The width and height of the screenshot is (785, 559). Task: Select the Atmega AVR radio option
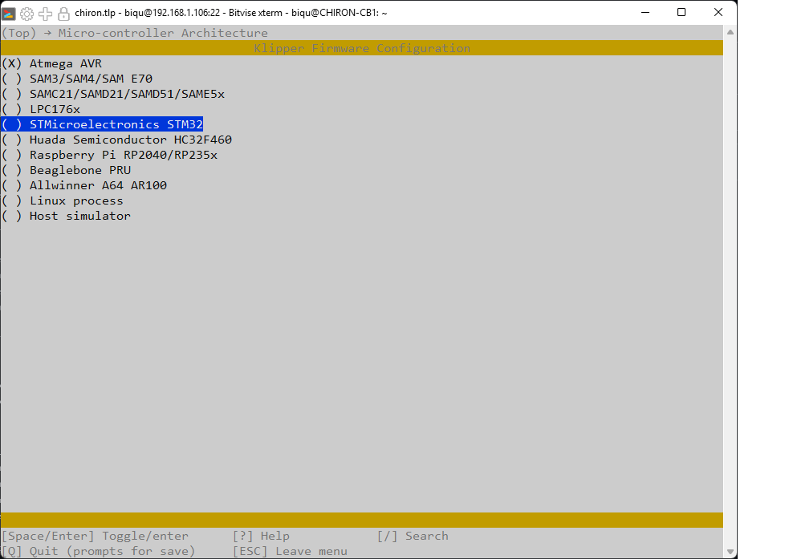[51, 63]
